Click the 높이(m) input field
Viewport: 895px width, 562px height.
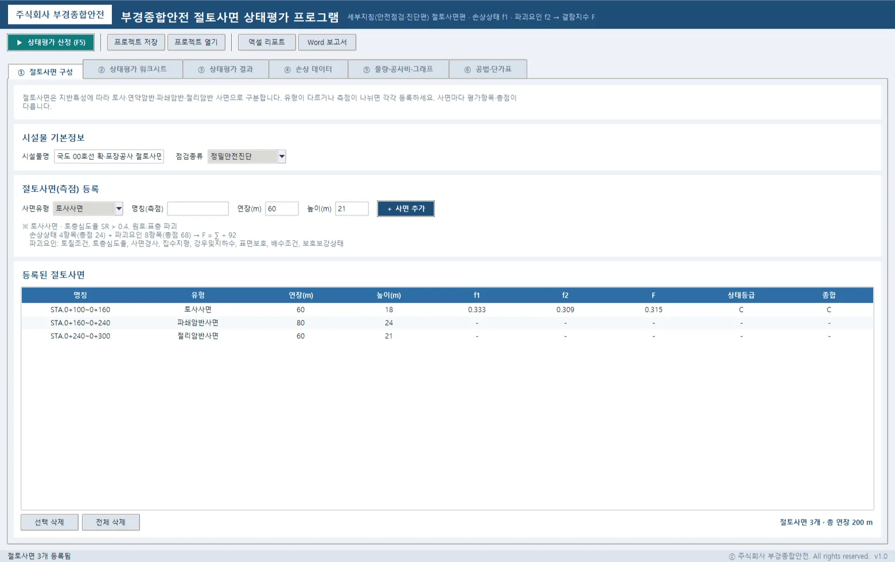tap(352, 209)
